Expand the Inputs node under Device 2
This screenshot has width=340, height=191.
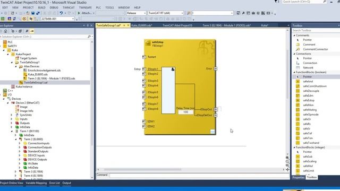pos(12,119)
